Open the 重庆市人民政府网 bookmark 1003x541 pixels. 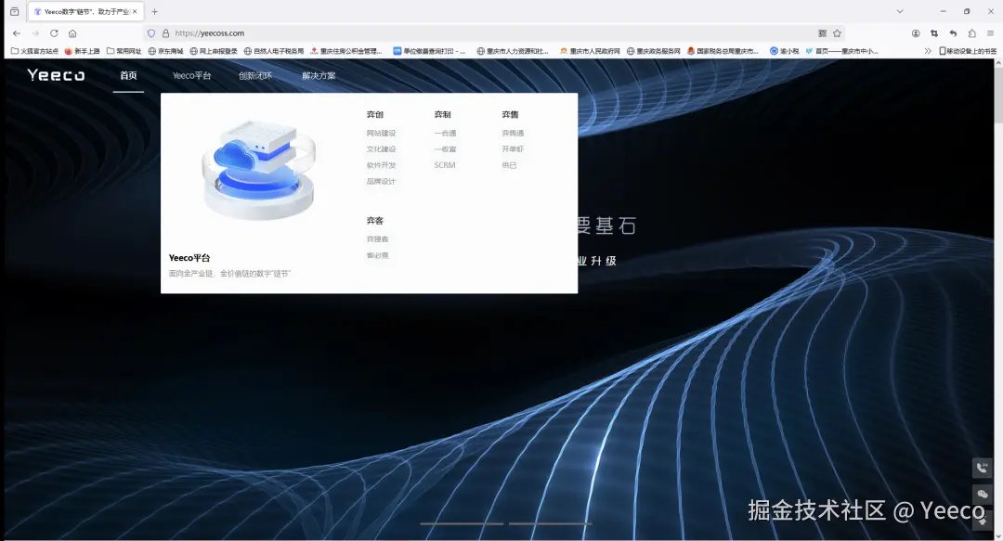[589, 51]
